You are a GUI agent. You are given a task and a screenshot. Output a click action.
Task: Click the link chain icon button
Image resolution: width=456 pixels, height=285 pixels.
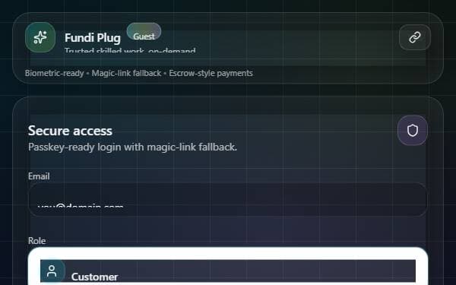click(x=415, y=37)
